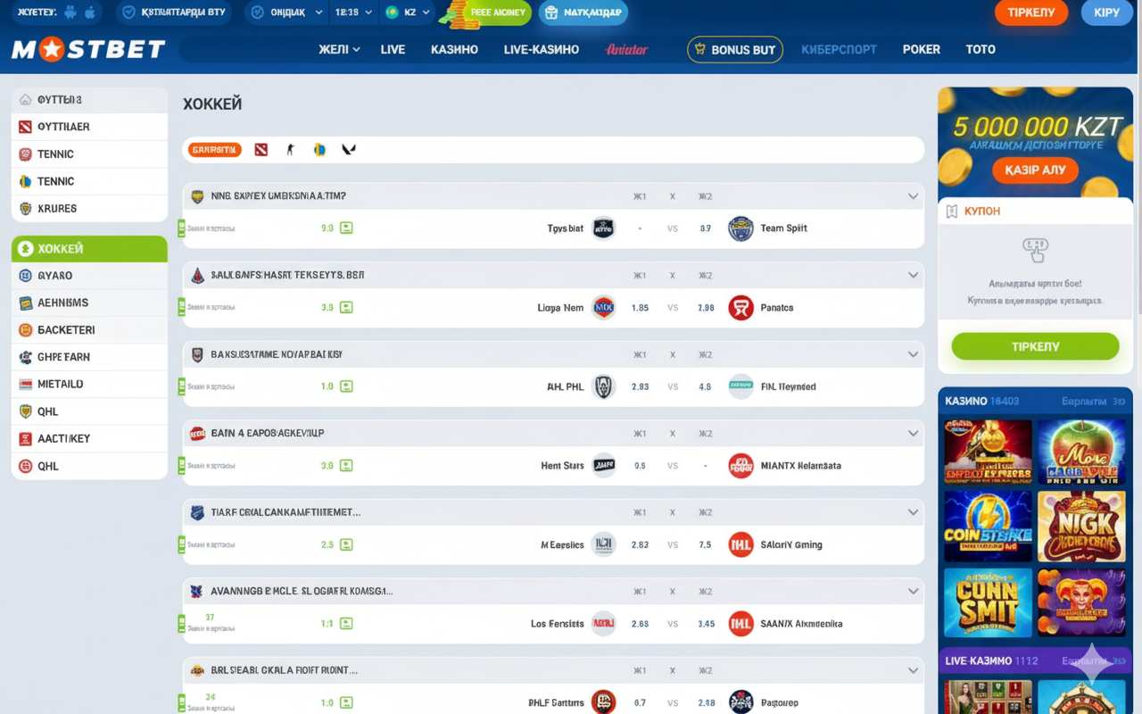Select the Dota 2 filter icon

(x=261, y=150)
